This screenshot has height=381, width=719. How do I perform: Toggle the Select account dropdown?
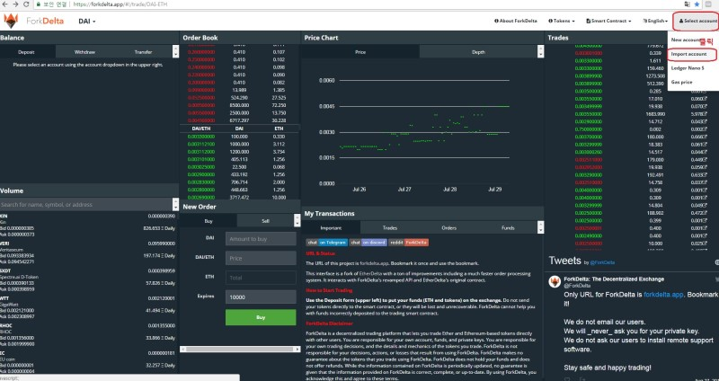tap(697, 21)
